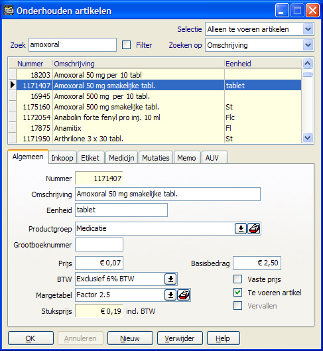323x351 pixels.
Task: Expand the Productgroep dropdown arrow
Action: point(241,228)
